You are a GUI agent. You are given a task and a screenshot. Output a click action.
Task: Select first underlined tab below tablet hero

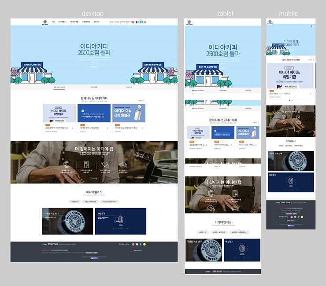198,91
